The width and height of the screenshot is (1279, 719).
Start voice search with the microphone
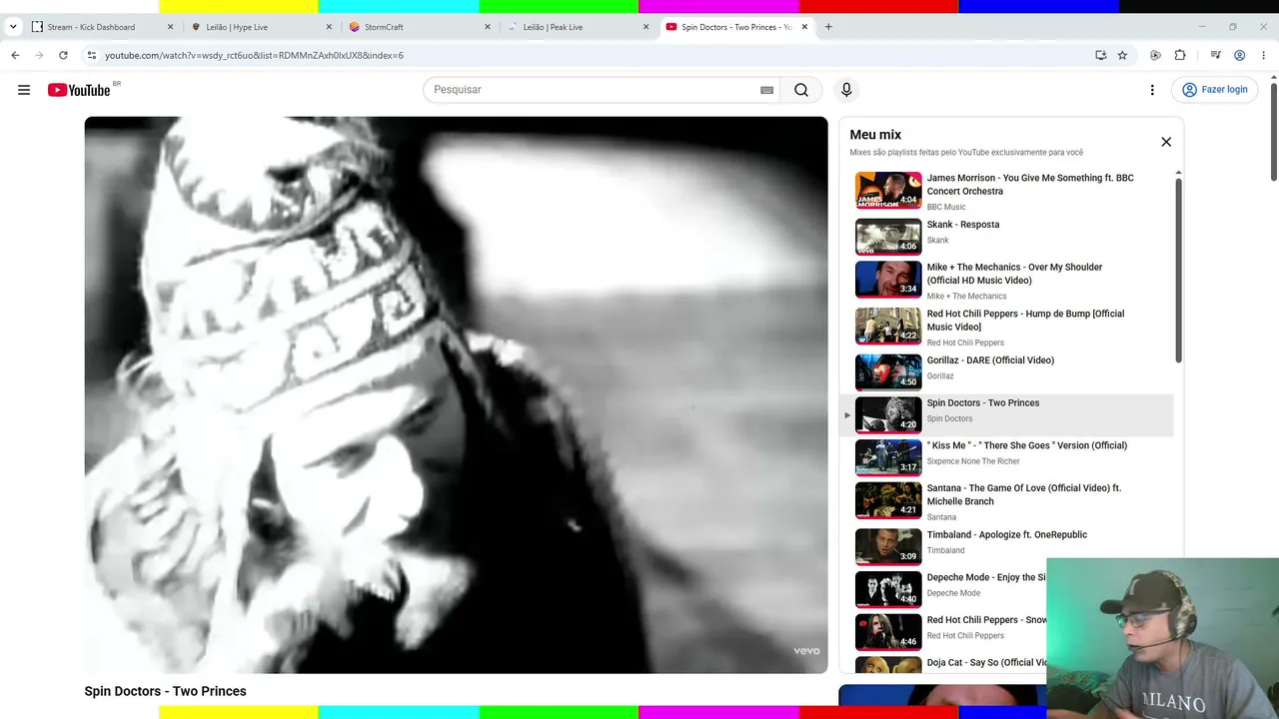(846, 90)
